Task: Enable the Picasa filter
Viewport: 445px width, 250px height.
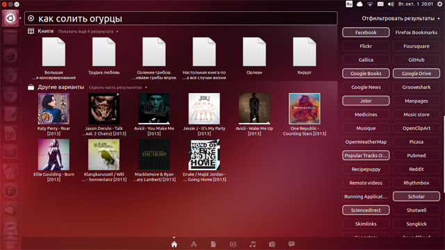Action: (x=416, y=142)
